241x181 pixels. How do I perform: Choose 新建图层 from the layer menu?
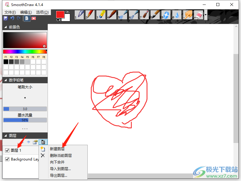coord(57,149)
